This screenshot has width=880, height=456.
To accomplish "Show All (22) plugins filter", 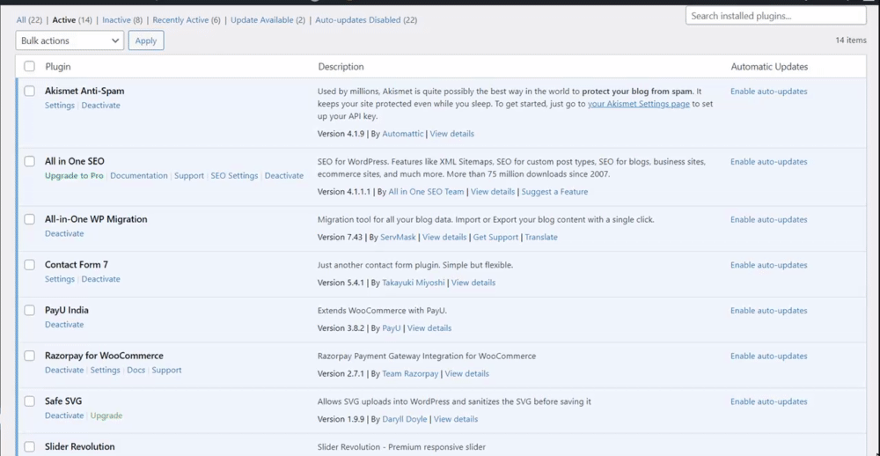I will 29,20.
